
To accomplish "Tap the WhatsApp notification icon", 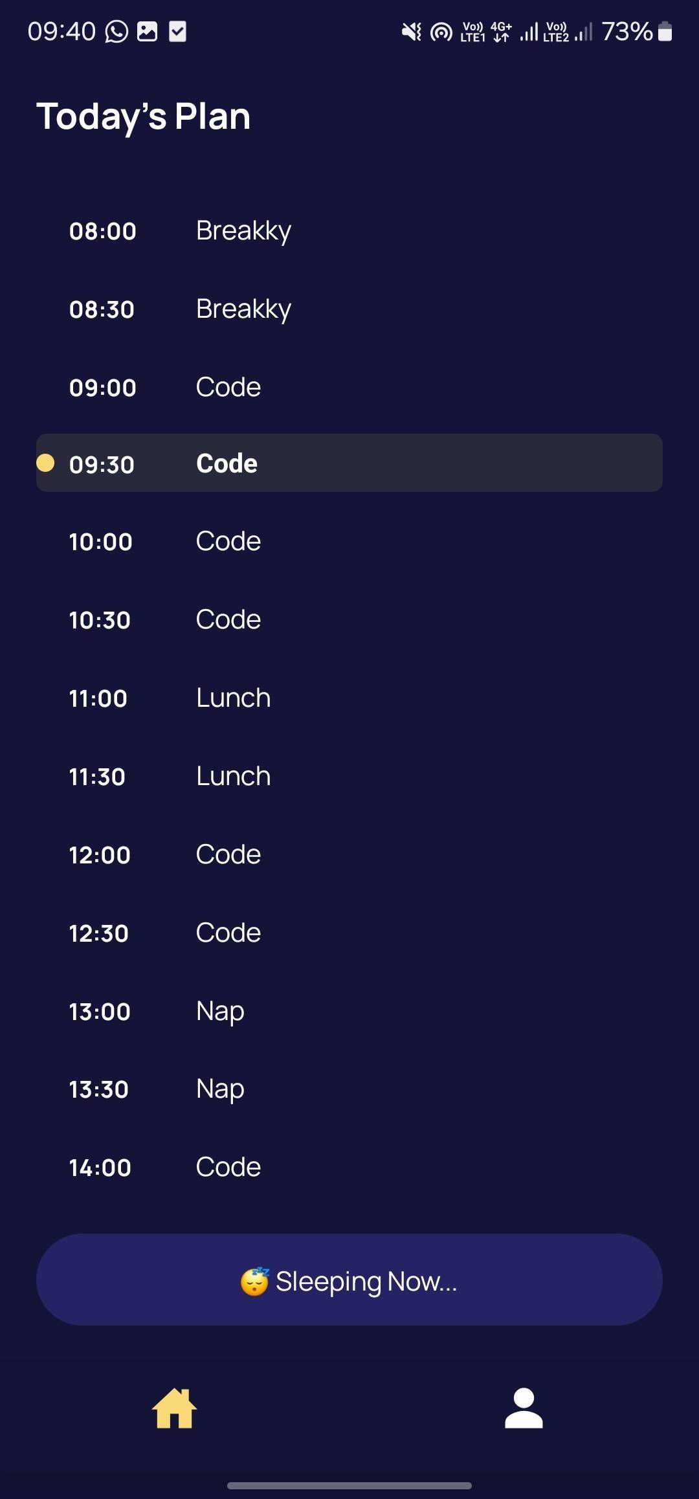I will point(117,31).
